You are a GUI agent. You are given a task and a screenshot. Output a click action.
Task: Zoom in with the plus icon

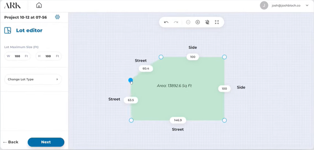click(x=198, y=22)
